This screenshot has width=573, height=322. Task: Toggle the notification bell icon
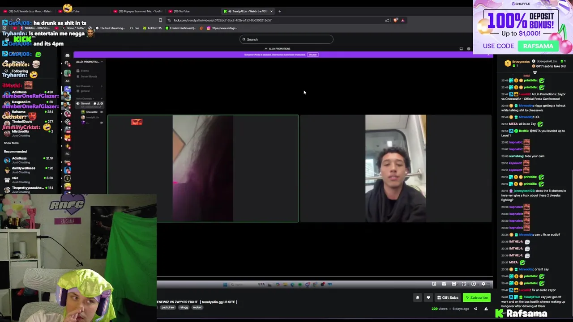[418, 297]
